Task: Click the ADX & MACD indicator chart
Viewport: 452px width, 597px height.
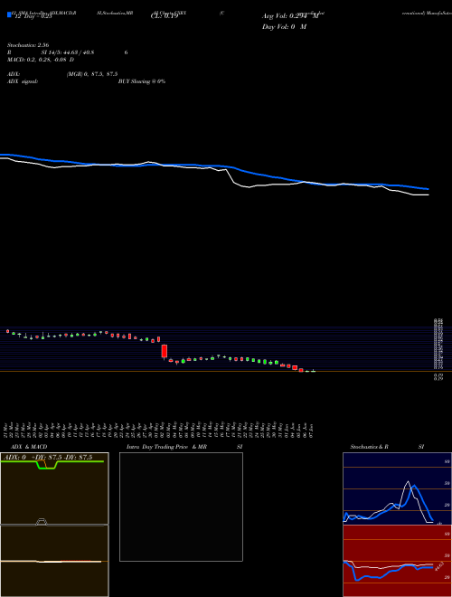Action: (x=54, y=525)
